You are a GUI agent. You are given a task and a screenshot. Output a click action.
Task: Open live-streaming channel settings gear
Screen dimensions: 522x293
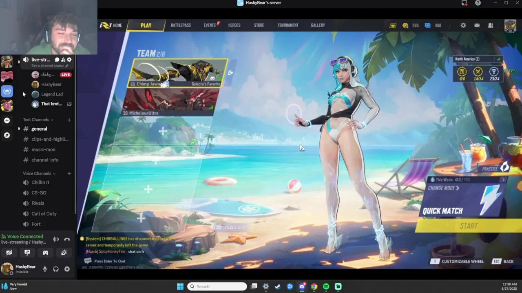pyautogui.click(x=69, y=60)
